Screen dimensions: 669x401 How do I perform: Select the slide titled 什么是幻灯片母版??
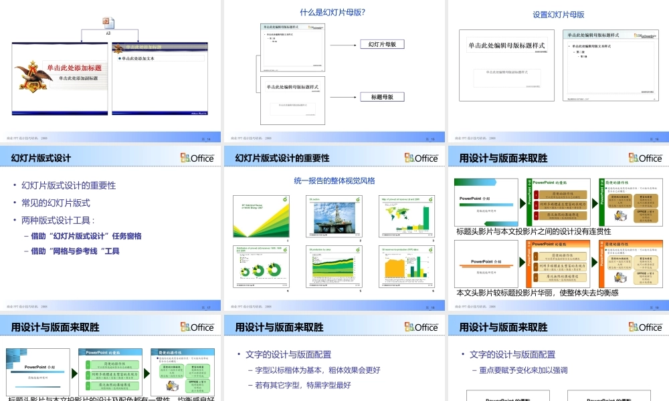click(334, 71)
